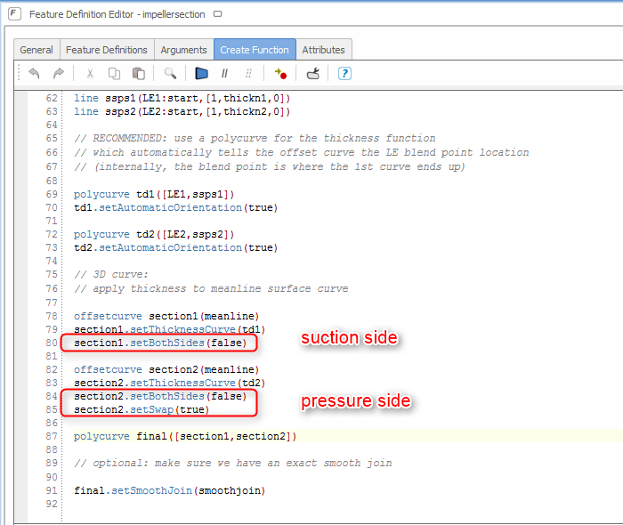Click the window icon beside impellersection title

[x=217, y=14]
